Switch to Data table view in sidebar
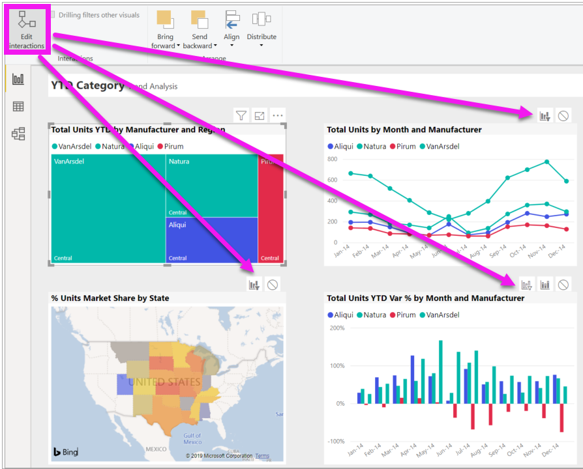Viewport: 583px width, 469px height. (x=18, y=107)
